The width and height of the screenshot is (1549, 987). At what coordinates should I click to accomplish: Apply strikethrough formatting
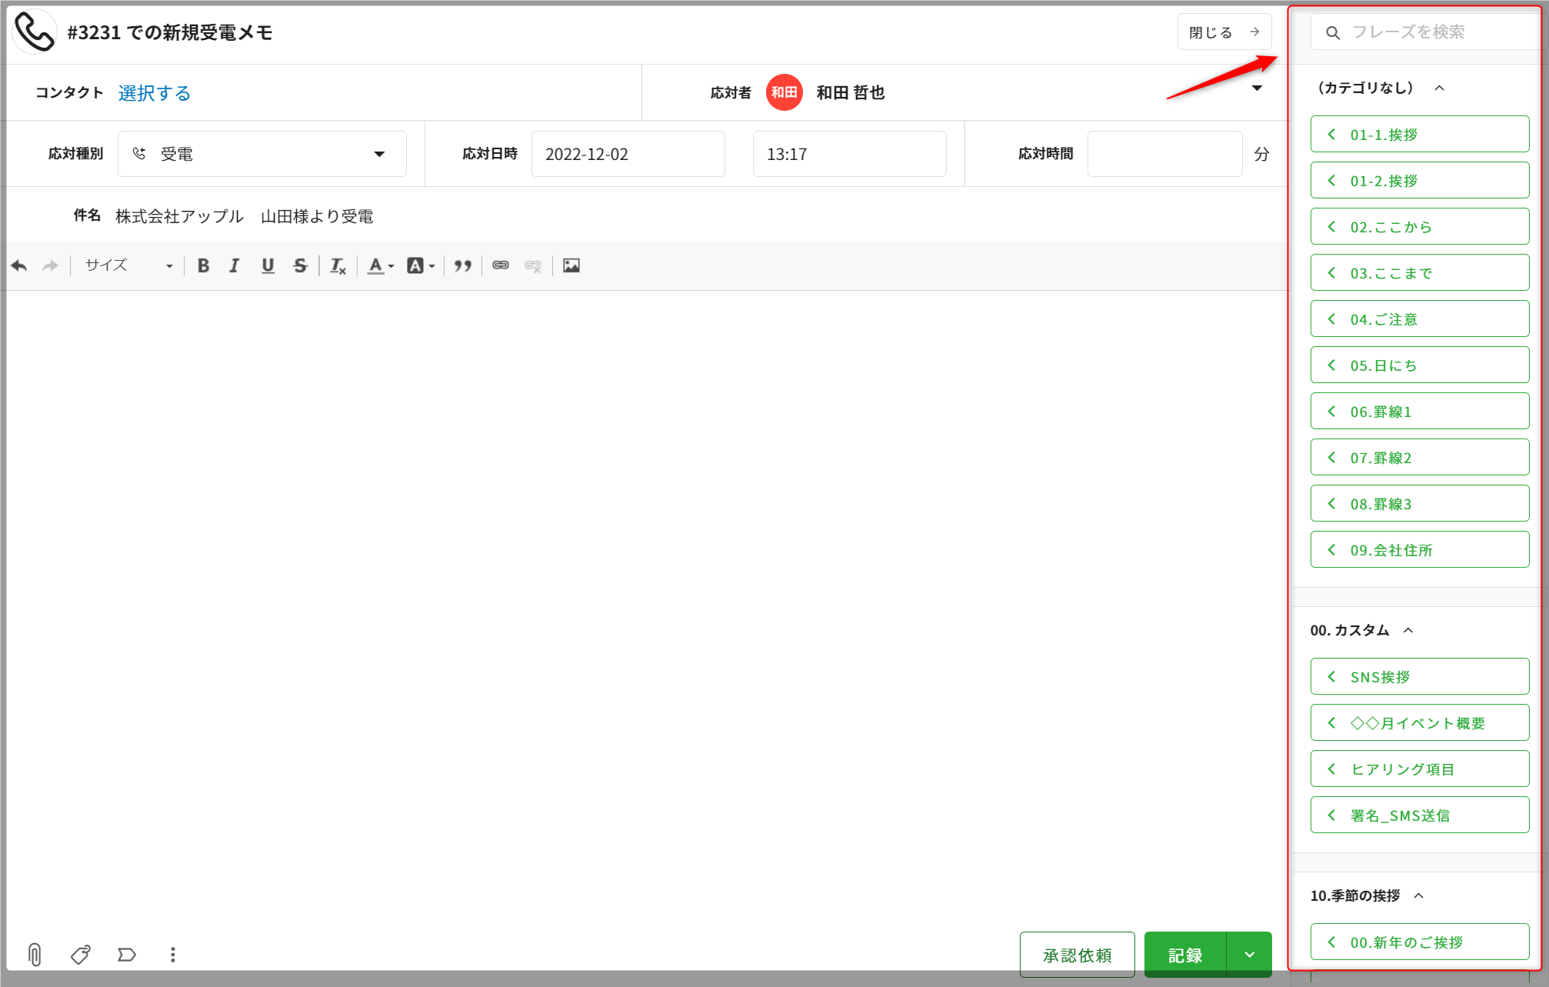pyautogui.click(x=300, y=265)
